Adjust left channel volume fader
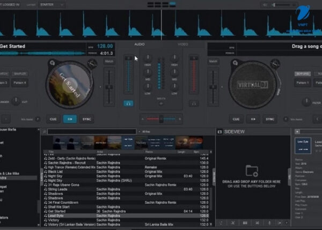 (x=129, y=75)
